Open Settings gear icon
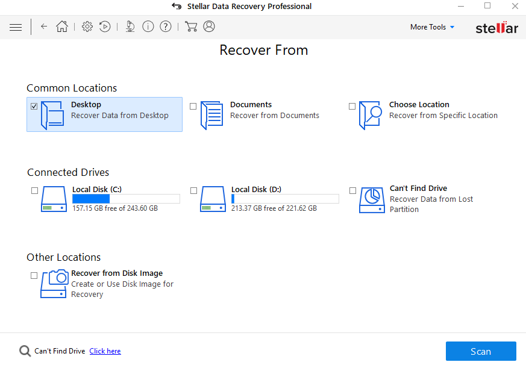Screen dimensions: 526x368 pyautogui.click(x=87, y=26)
